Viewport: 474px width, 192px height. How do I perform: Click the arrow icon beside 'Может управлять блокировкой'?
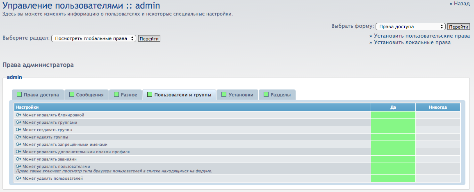pos(18,115)
